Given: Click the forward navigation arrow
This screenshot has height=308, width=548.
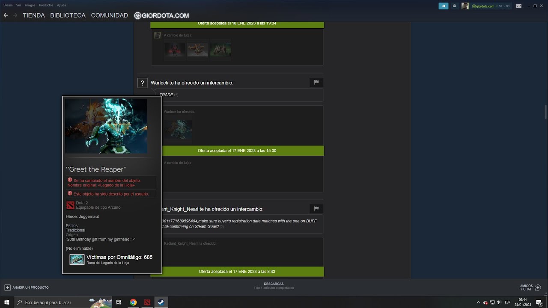Looking at the screenshot, I should 15,15.
